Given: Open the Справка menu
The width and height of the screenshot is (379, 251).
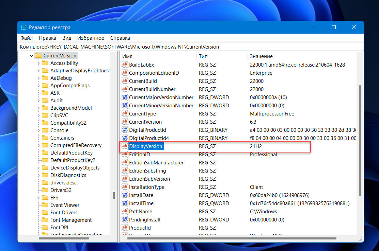Looking at the screenshot, I should pos(120,38).
